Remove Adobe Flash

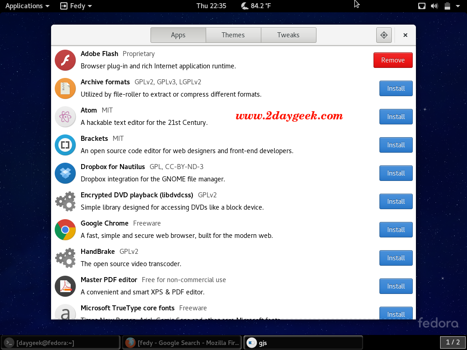(393, 60)
